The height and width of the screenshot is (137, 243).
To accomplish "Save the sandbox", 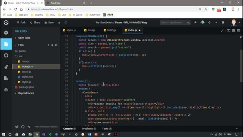I will tap(49, 22).
